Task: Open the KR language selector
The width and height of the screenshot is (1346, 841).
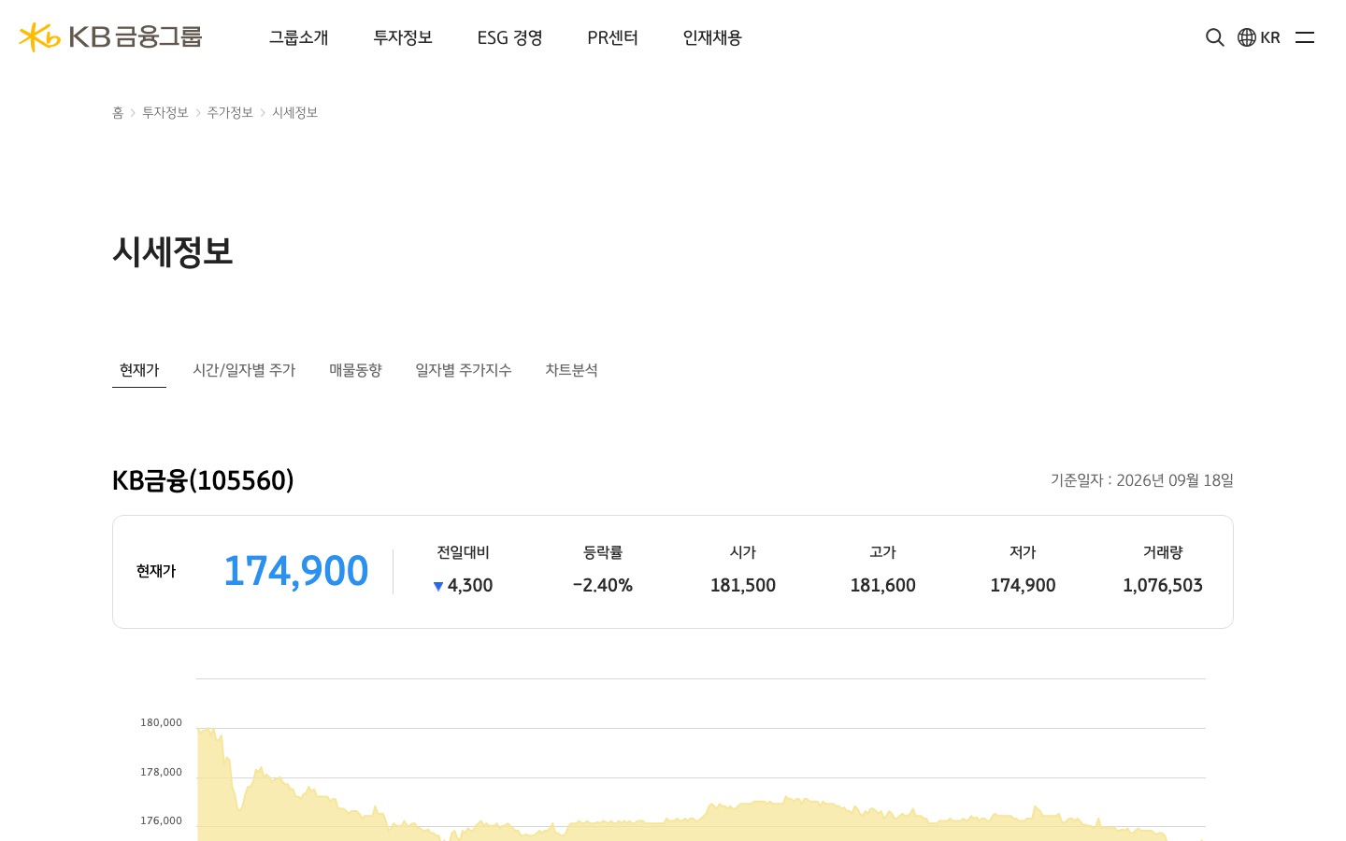Action: click(x=1270, y=37)
